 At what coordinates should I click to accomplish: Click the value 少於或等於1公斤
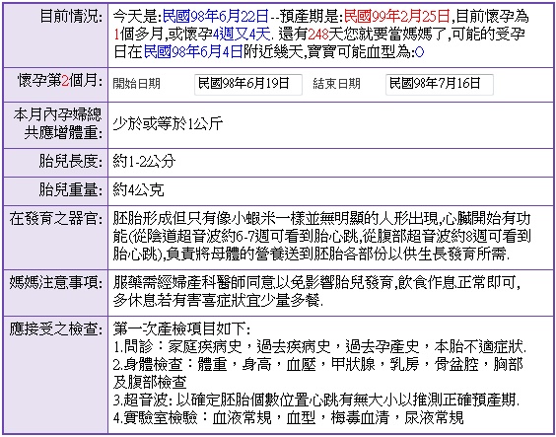coord(168,123)
